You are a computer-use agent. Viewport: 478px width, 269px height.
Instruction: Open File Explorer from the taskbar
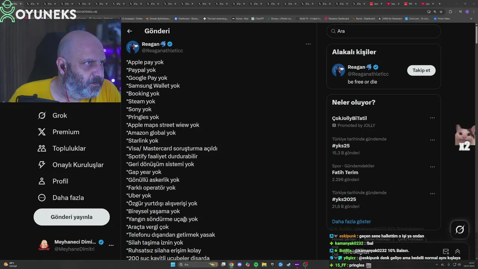coord(264,265)
